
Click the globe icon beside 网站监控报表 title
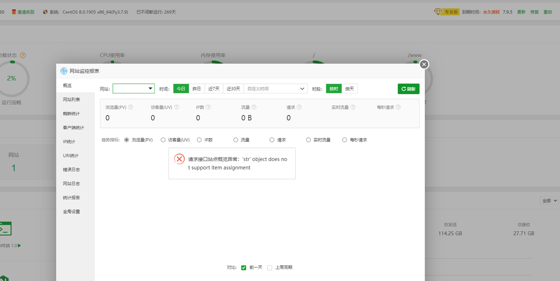64,71
